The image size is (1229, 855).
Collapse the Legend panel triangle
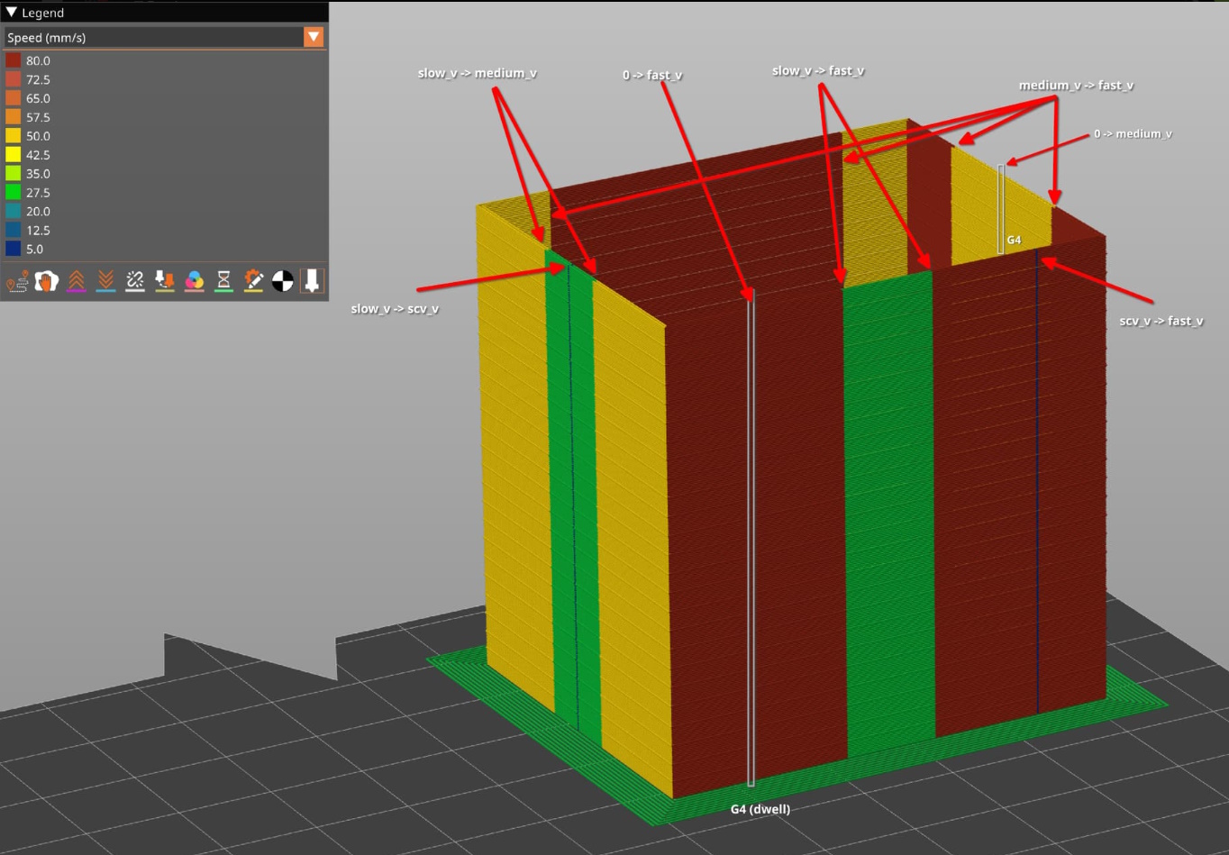pyautogui.click(x=12, y=13)
